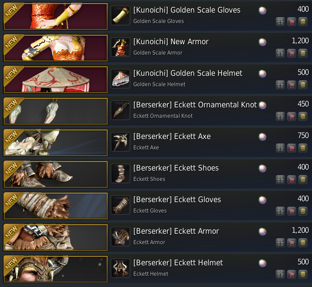Open the Eckett Axe item icon
312x287 pixels.
(x=120, y=142)
